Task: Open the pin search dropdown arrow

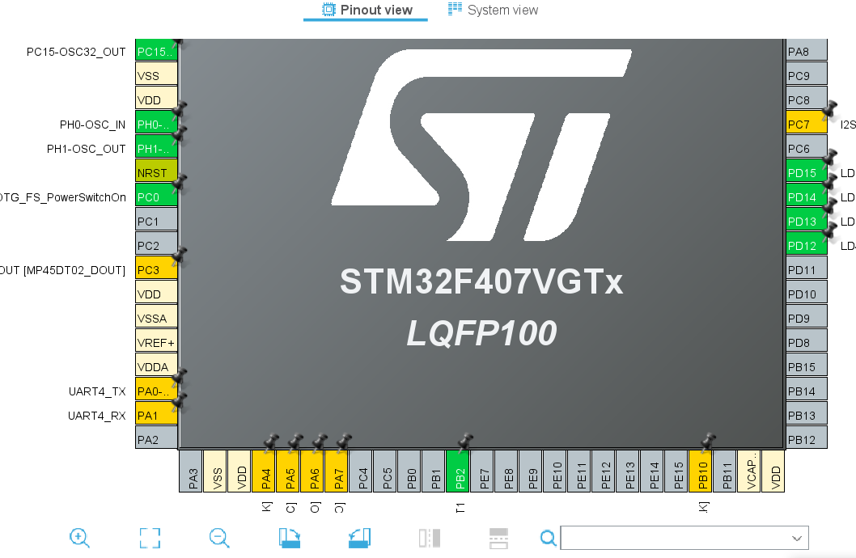Action: coord(796,539)
